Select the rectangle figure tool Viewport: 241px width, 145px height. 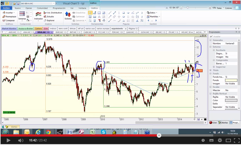[x=124, y=13]
